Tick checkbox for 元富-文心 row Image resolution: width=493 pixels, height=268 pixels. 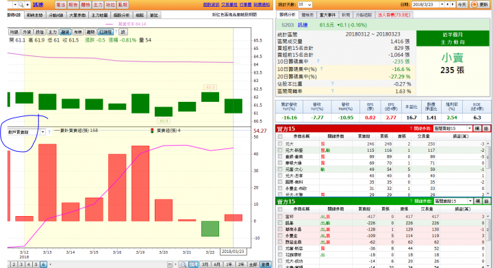click(x=280, y=170)
